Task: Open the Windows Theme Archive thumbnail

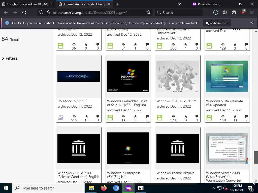Action: pos(178,148)
